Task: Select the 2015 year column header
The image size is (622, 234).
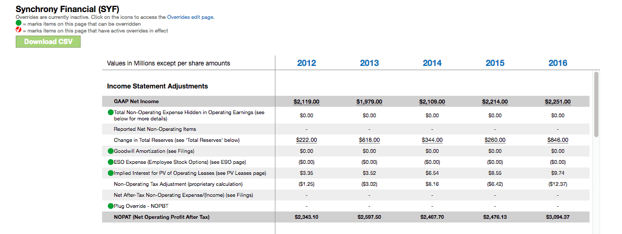Action: click(x=495, y=63)
